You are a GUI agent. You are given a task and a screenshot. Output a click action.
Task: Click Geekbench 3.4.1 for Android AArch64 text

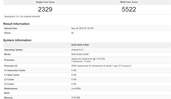pyautogui.click(x=22, y=16)
